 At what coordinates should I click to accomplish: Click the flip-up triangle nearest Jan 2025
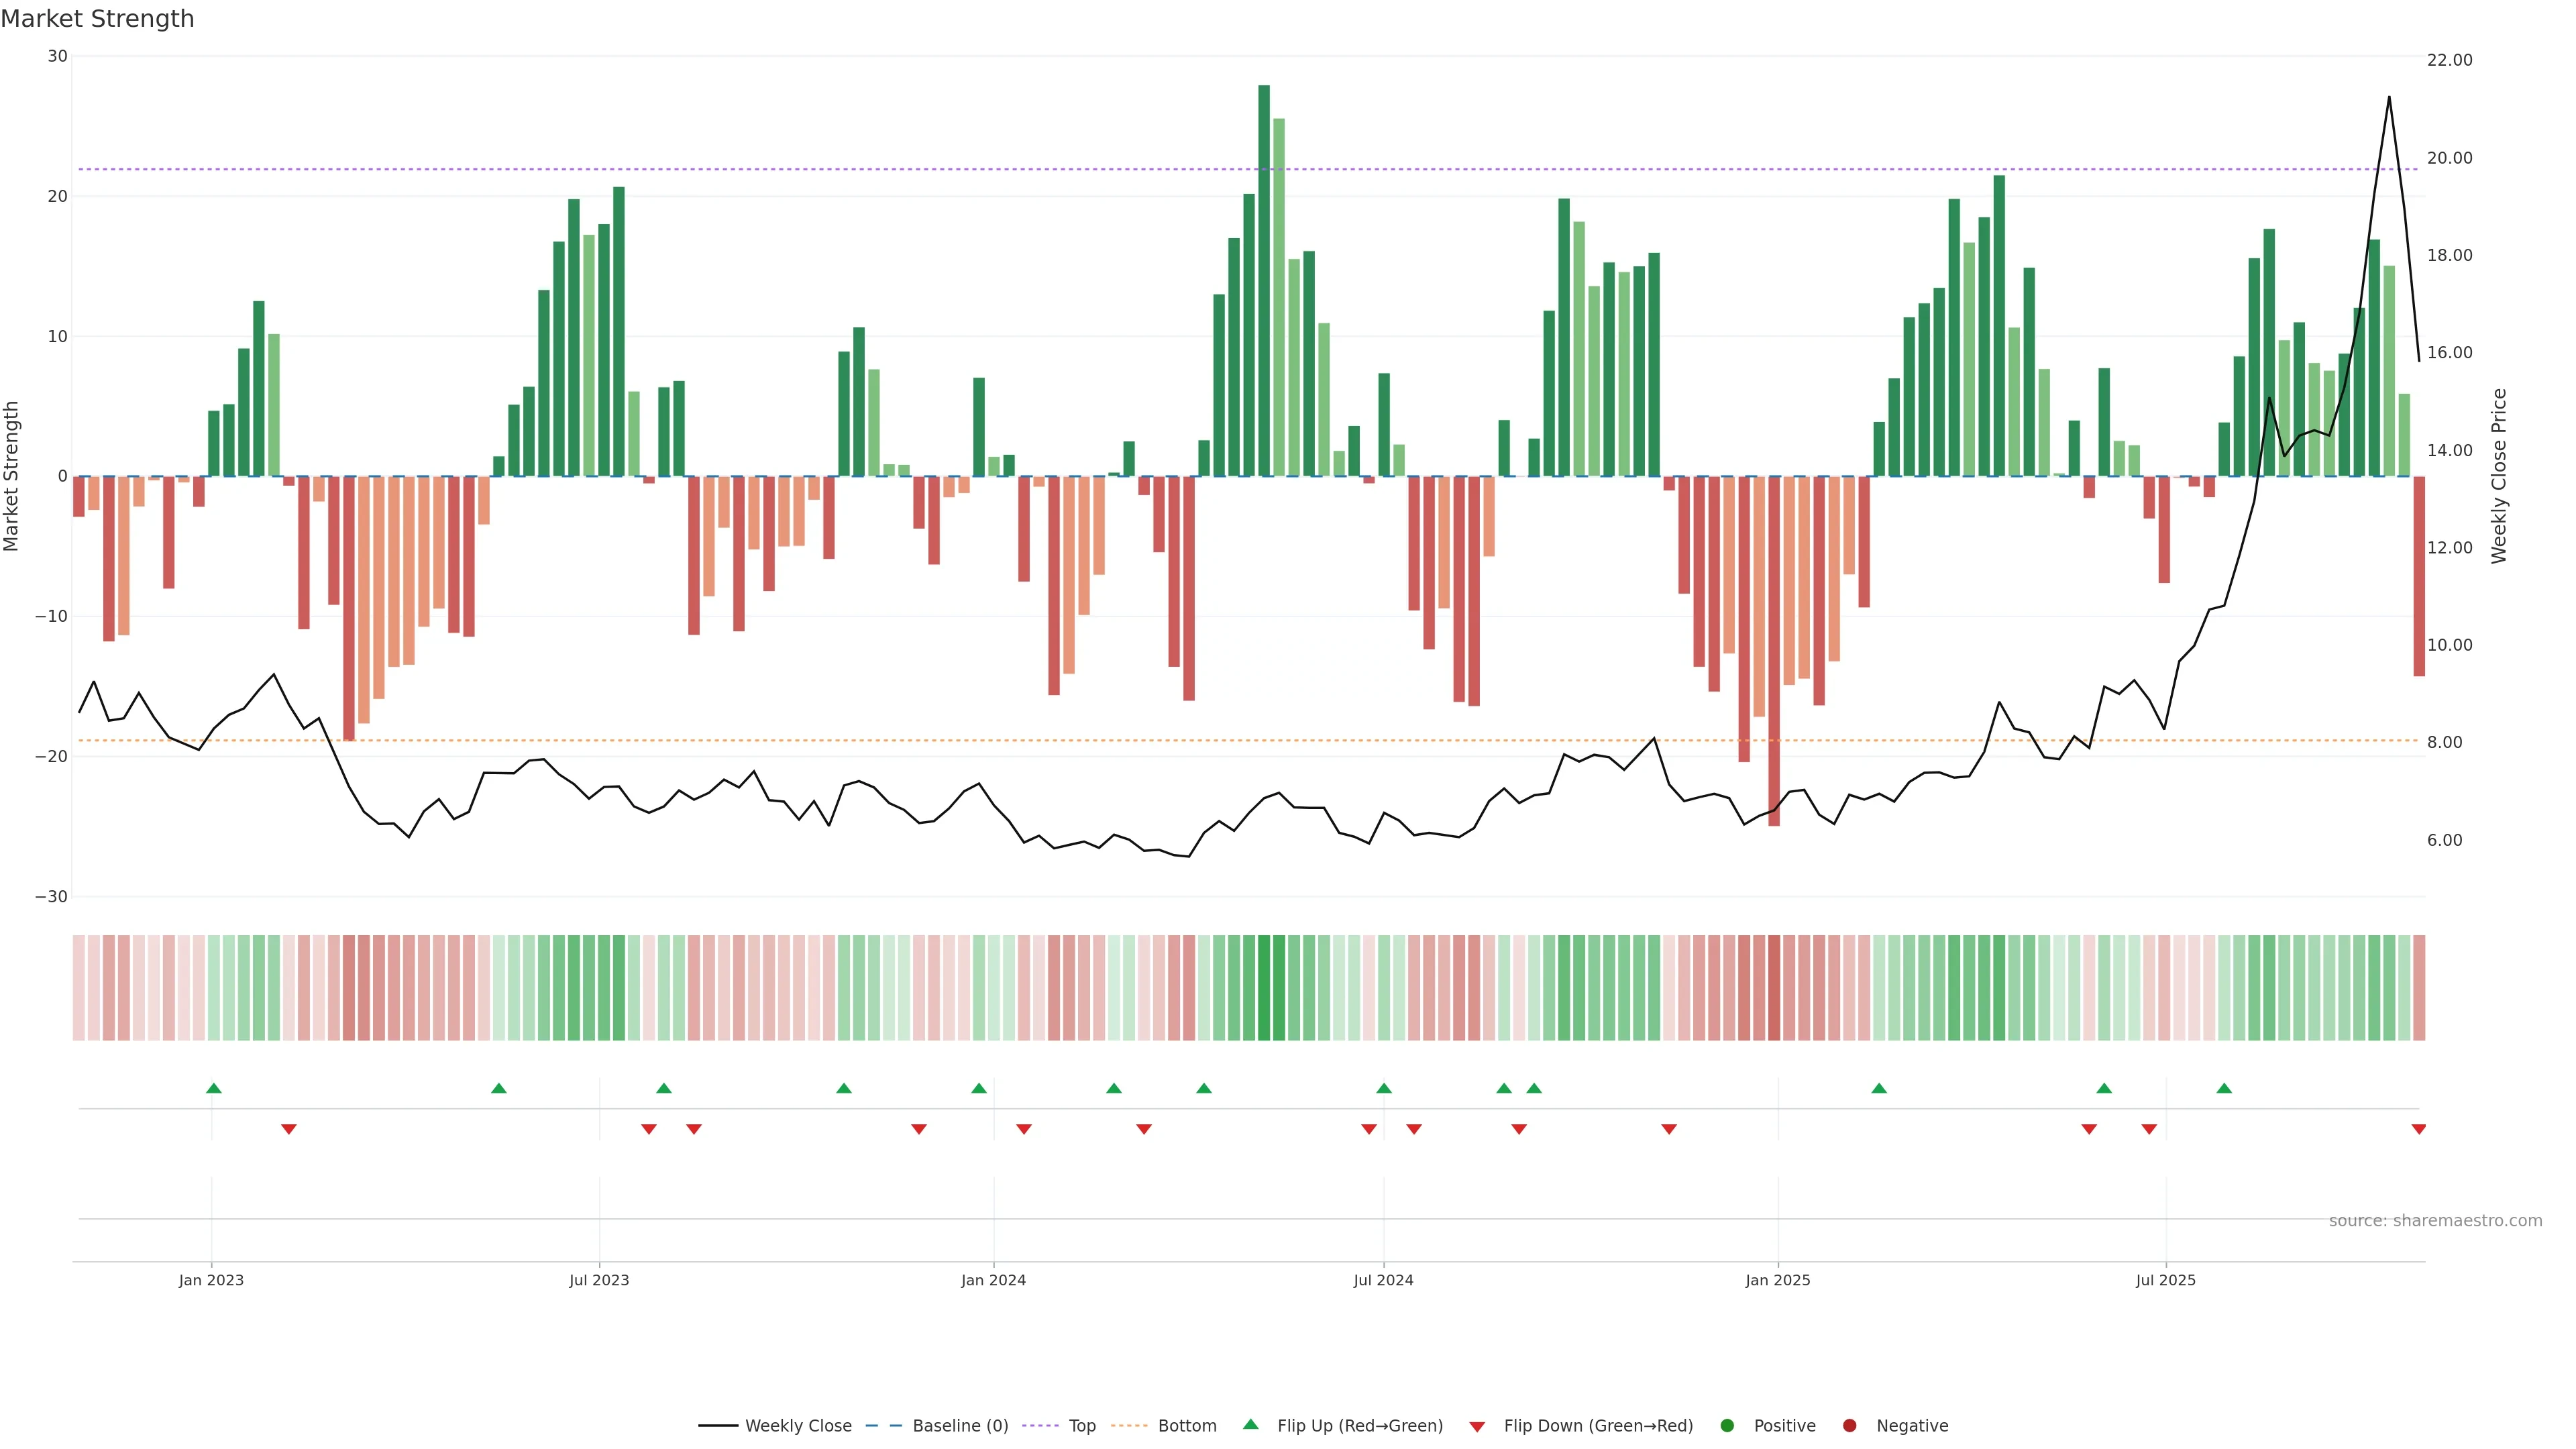[1878, 1088]
